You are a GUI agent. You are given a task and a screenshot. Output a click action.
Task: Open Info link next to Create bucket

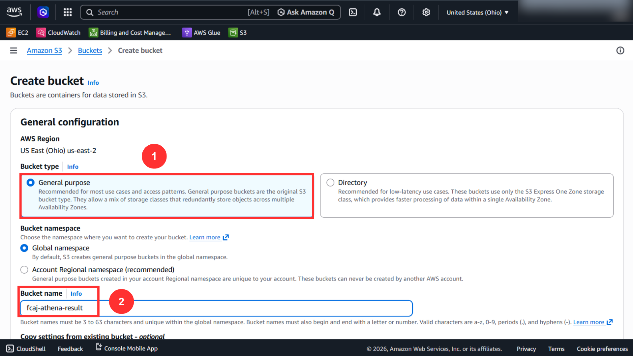point(93,83)
